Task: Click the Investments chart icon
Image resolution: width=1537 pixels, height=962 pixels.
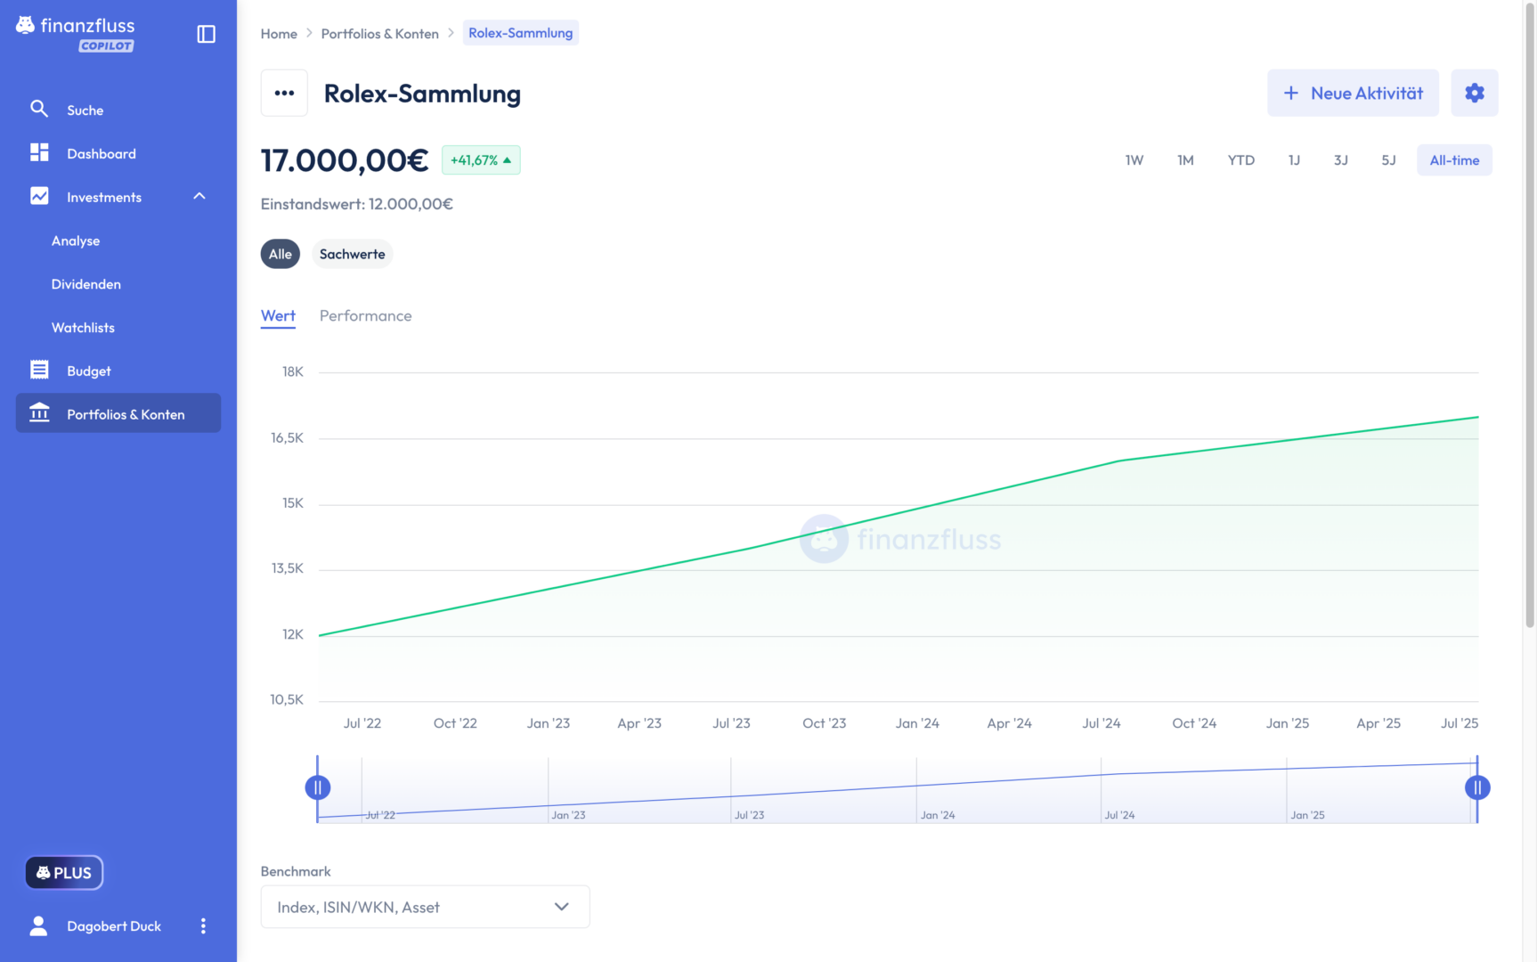Action: (x=39, y=196)
